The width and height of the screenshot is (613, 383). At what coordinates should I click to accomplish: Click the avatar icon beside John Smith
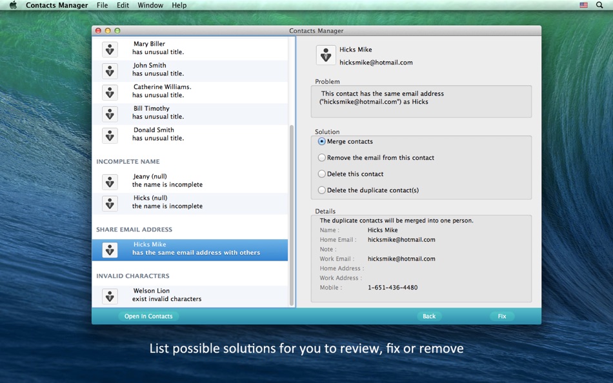[x=110, y=71]
